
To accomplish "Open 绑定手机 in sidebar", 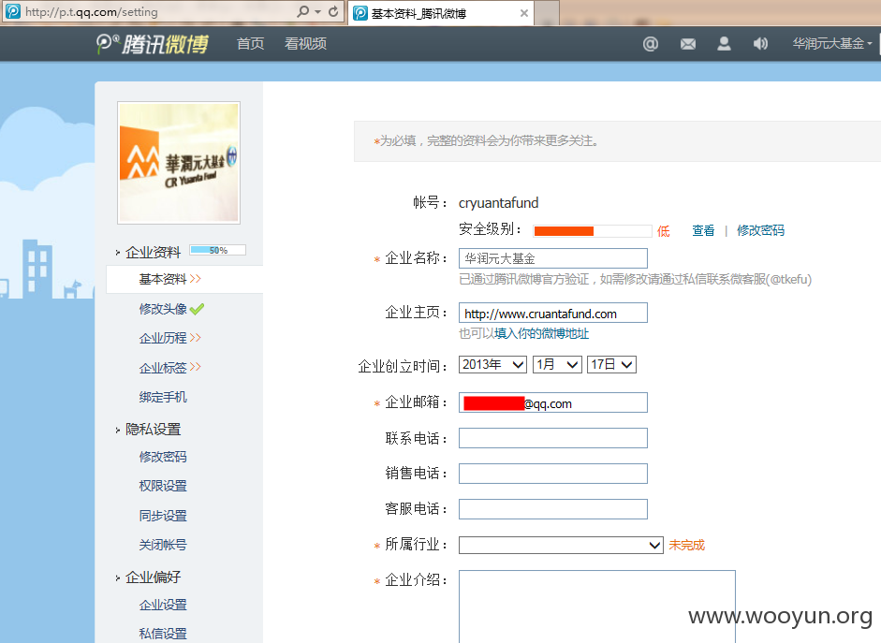I will 163,397.
